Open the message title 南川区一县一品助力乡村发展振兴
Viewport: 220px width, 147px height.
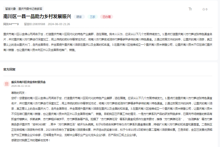(x=37, y=16)
